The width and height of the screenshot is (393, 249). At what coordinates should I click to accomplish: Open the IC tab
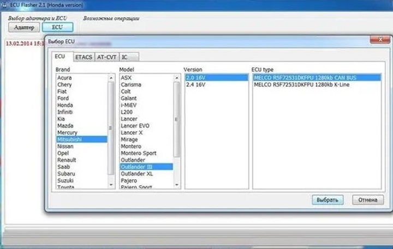pos(129,57)
